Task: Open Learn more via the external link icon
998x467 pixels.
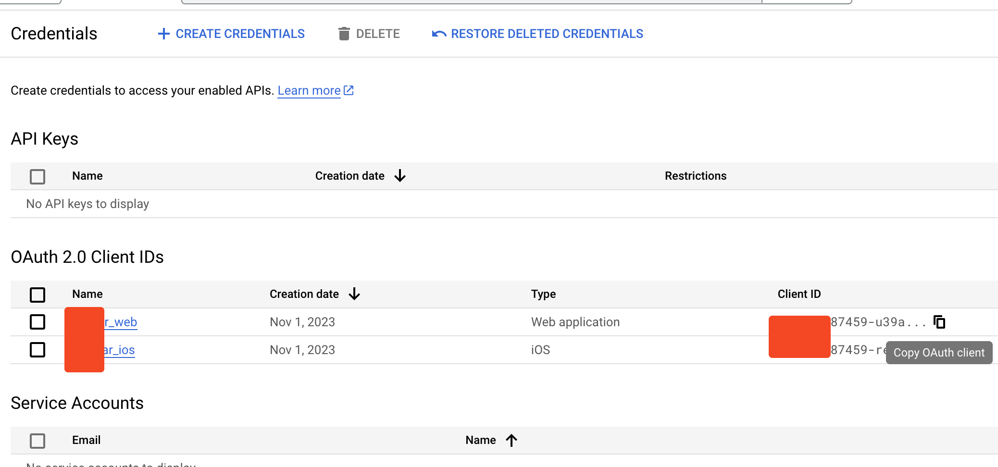Action: click(349, 90)
